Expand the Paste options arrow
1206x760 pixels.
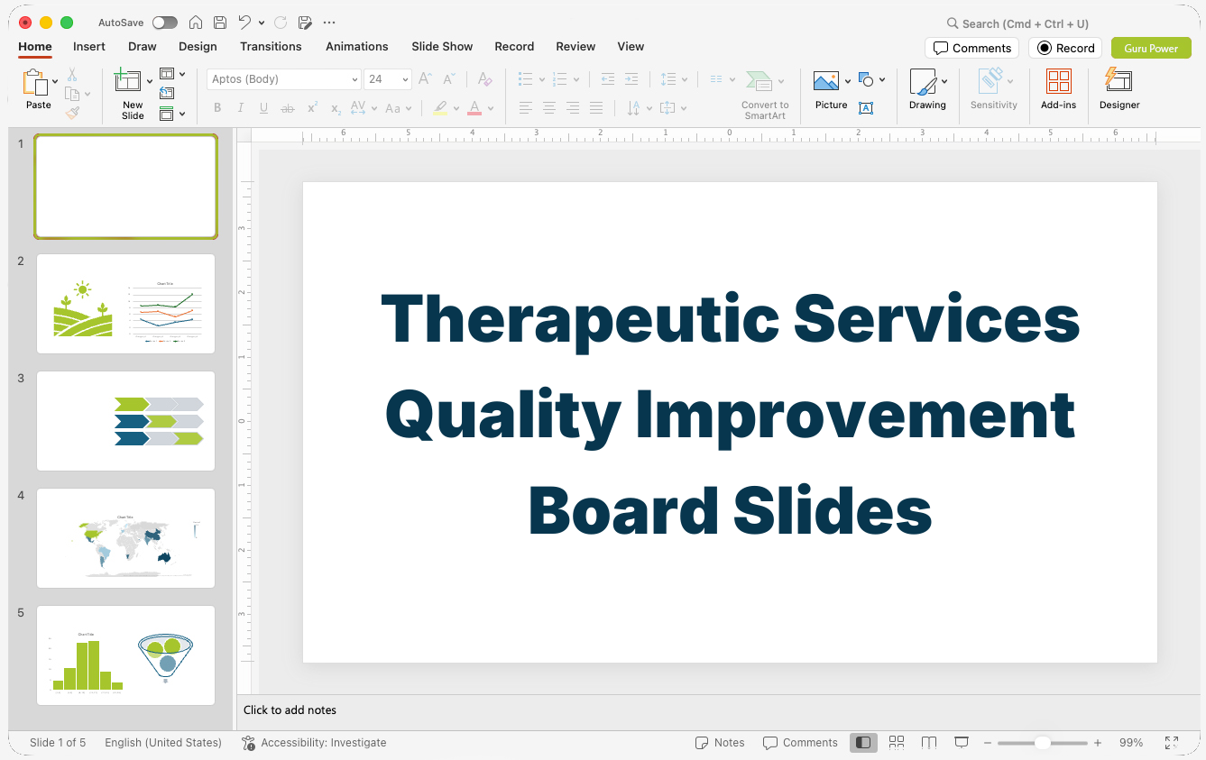55,81
